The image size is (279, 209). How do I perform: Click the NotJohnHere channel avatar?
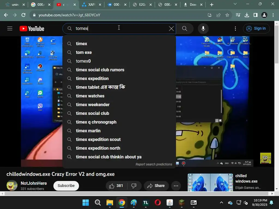pos(12,185)
